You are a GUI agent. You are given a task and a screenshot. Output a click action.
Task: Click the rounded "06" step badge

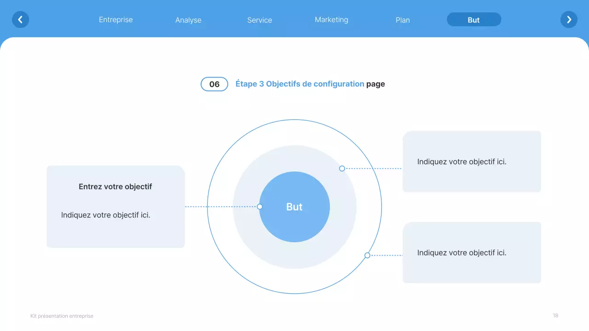[214, 84]
